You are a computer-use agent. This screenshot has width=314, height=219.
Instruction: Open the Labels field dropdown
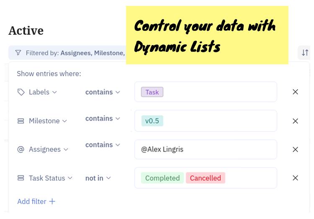43,92
